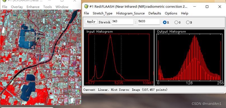Click the Output Histogram label
This screenshot has height=108, width=226.
click(x=171, y=32)
